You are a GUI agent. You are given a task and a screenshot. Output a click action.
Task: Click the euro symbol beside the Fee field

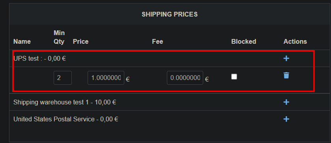click(207, 79)
